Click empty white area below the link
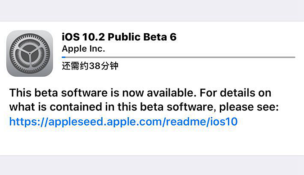This screenshot has height=175, width=304. 152,142
